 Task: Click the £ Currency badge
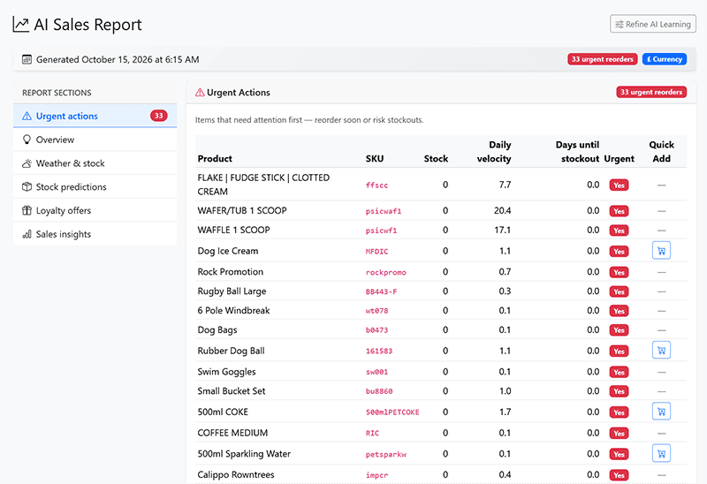click(665, 59)
